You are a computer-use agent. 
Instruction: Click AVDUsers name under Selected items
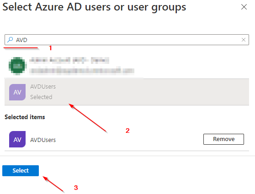[x=43, y=140]
